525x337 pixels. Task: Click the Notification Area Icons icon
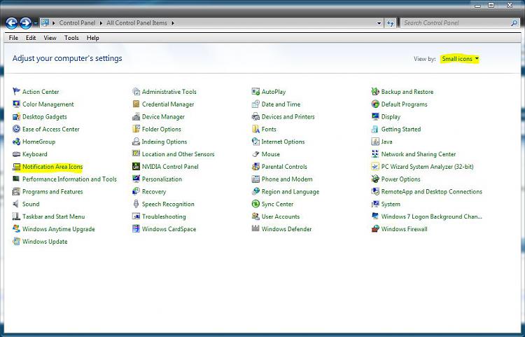click(x=16, y=166)
